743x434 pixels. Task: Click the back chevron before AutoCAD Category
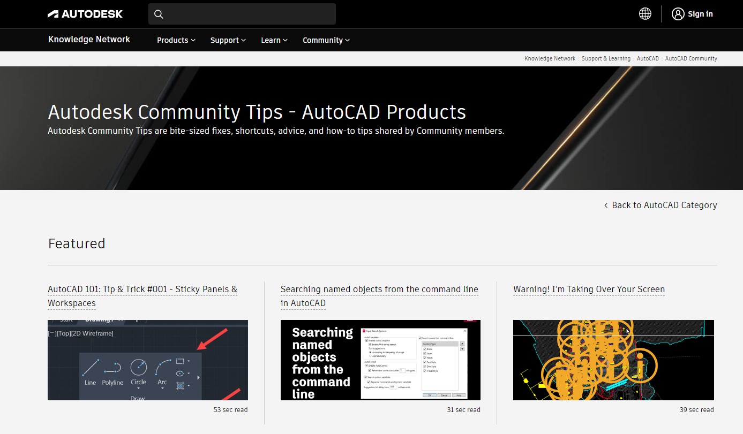point(606,205)
